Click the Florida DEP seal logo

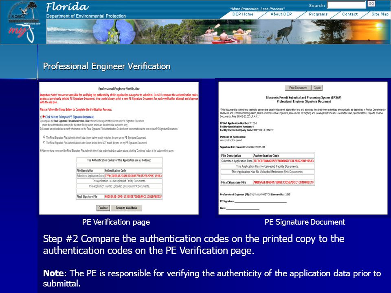[24, 13]
